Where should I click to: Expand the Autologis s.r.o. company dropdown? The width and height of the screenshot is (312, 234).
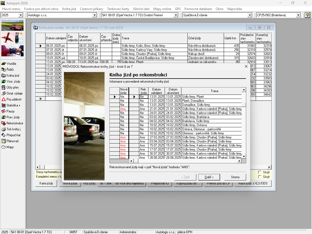point(95,15)
